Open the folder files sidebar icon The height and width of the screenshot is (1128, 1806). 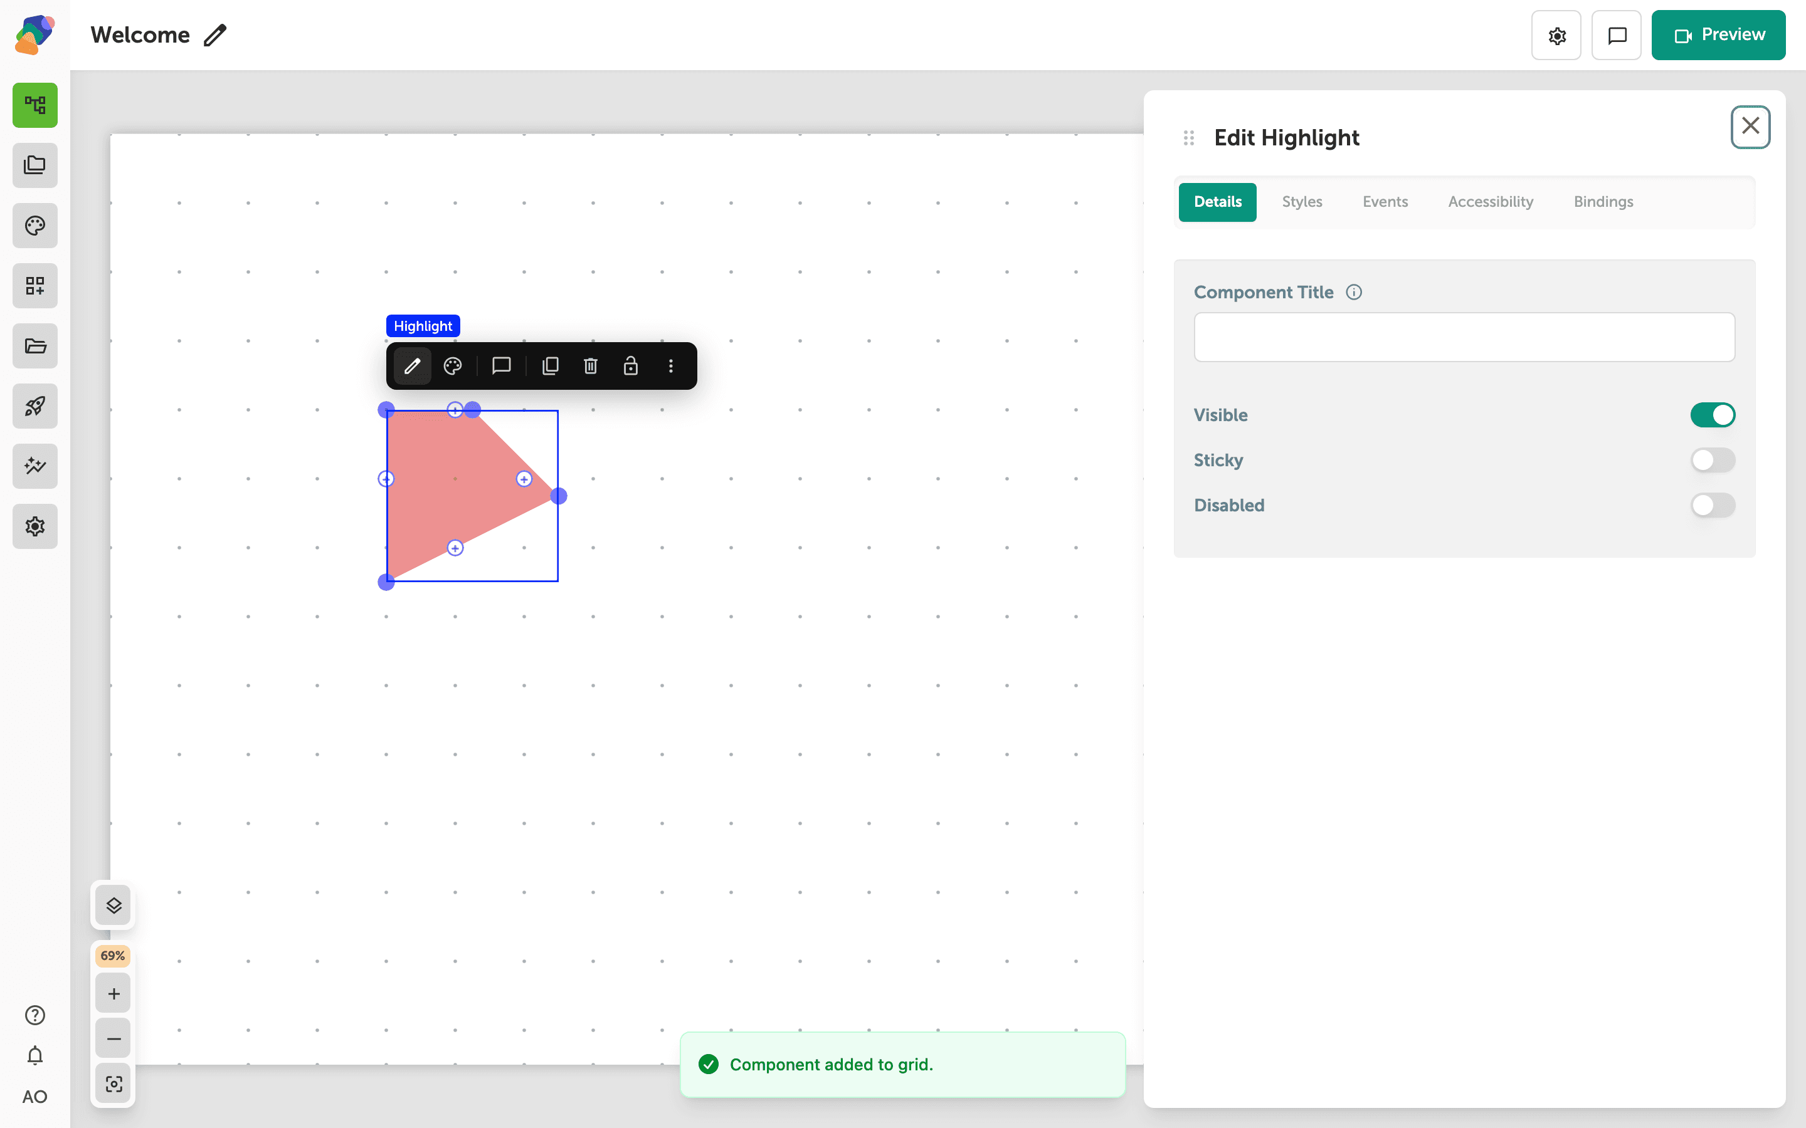(35, 345)
